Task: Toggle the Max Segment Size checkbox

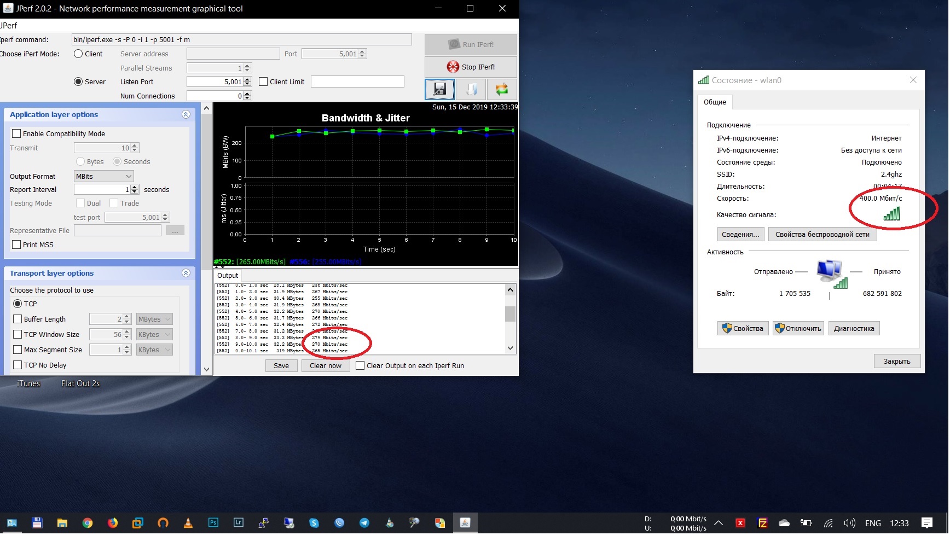Action: coord(18,350)
